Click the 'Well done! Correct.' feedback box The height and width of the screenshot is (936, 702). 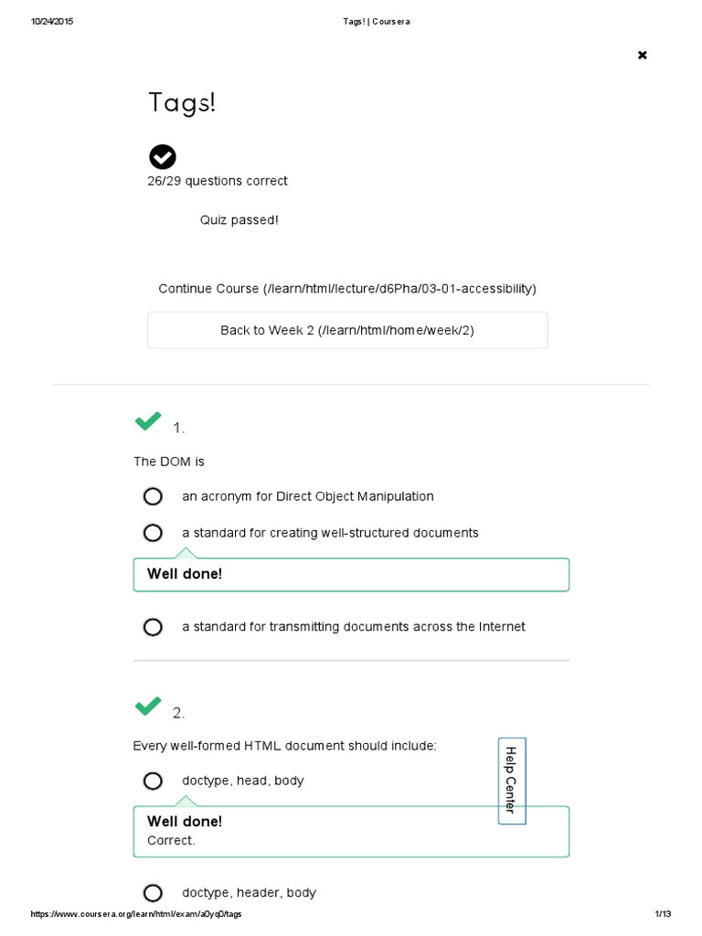[351, 831]
